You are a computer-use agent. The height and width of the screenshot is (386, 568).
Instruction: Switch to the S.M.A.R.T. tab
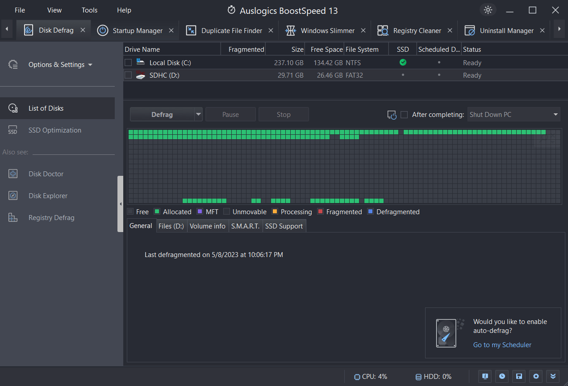coord(245,226)
